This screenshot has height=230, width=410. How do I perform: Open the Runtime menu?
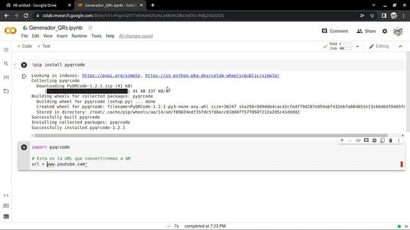coord(79,36)
